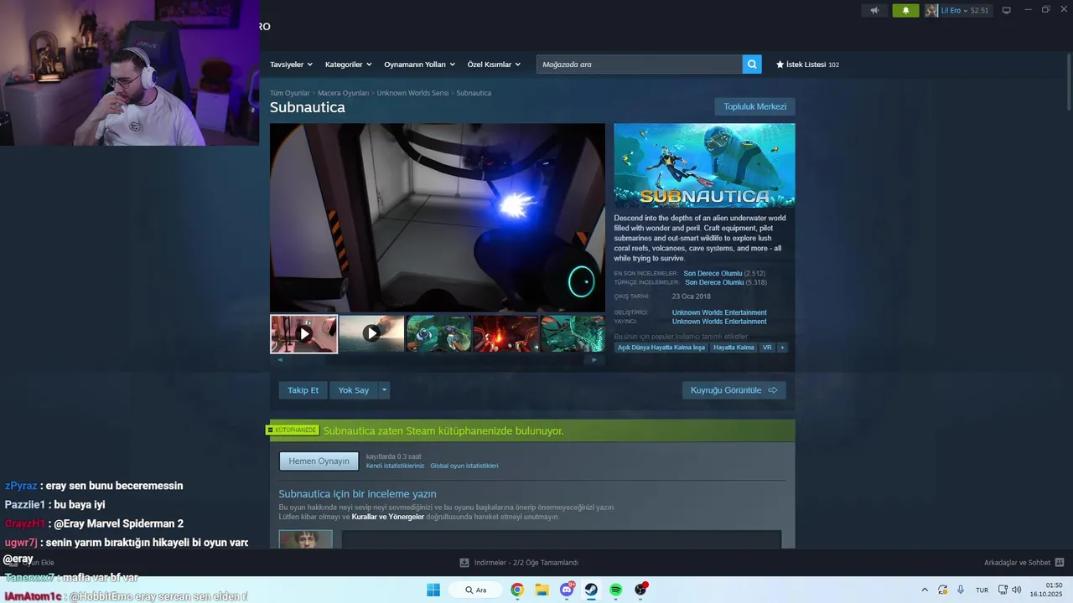Image resolution: width=1073 pixels, height=603 pixels.
Task: Play the second trailer thumbnail
Action: (371, 333)
